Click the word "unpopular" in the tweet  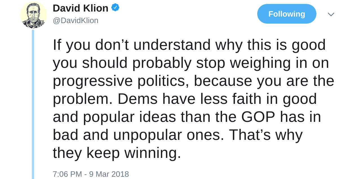coord(148,135)
